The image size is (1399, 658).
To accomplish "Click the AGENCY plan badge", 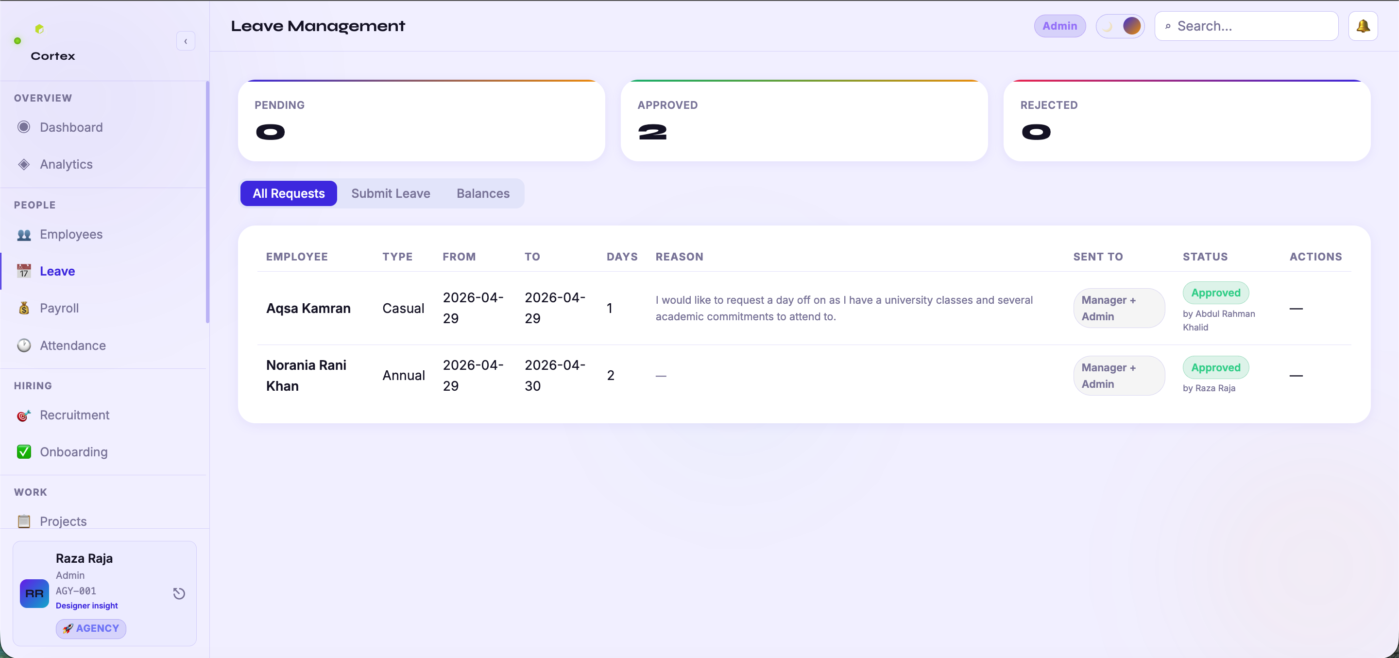I will (x=91, y=629).
